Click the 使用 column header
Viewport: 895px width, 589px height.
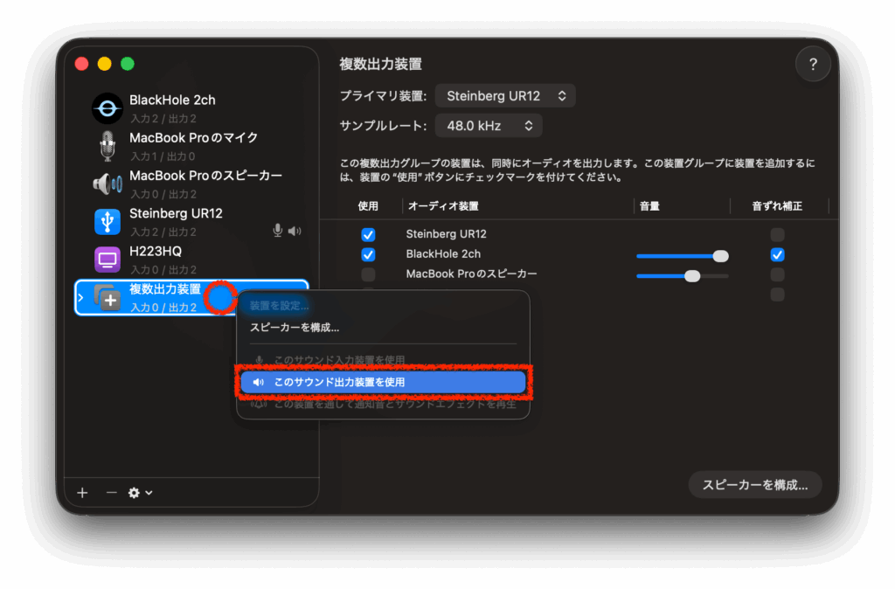click(368, 206)
